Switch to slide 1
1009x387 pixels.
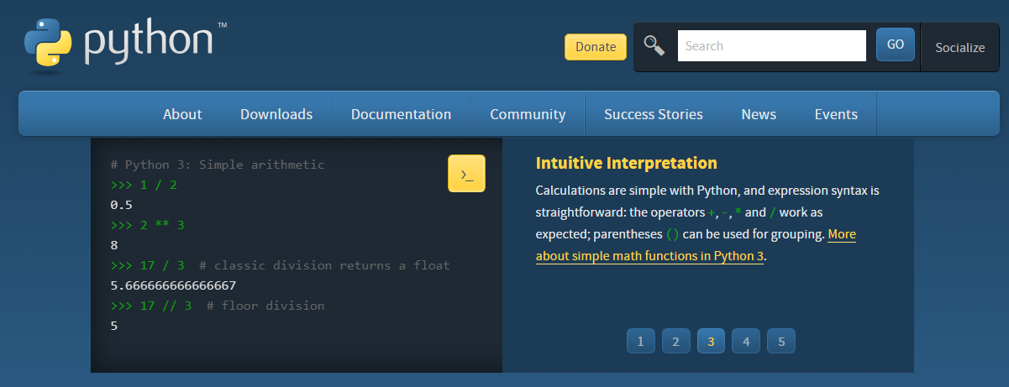pos(640,342)
